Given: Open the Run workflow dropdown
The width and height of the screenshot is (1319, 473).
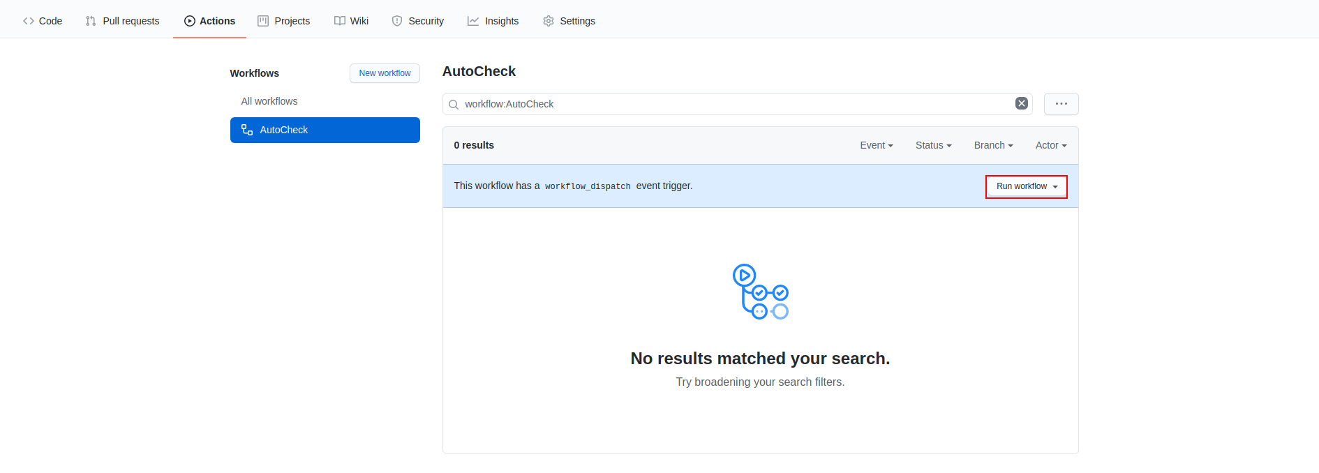Looking at the screenshot, I should pos(1027,186).
